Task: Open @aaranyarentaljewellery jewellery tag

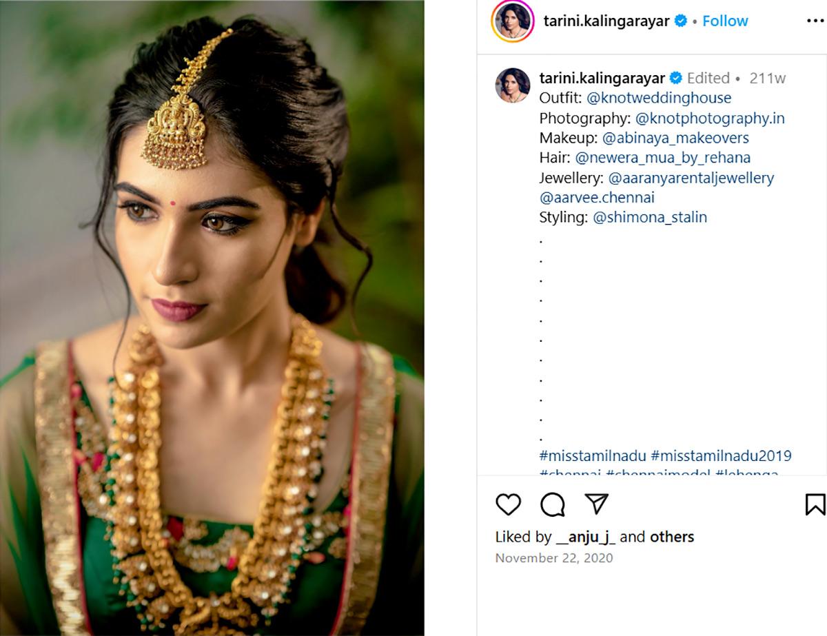Action: pyautogui.click(x=691, y=178)
